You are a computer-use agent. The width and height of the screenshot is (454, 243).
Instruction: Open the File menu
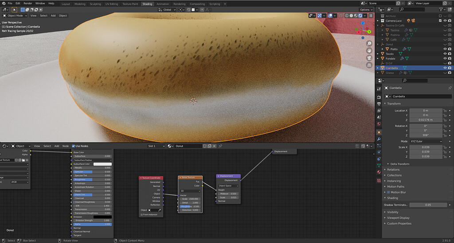click(x=10, y=4)
